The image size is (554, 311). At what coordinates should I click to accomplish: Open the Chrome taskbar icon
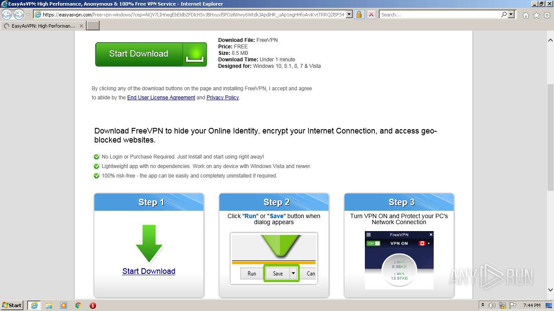pos(78,305)
